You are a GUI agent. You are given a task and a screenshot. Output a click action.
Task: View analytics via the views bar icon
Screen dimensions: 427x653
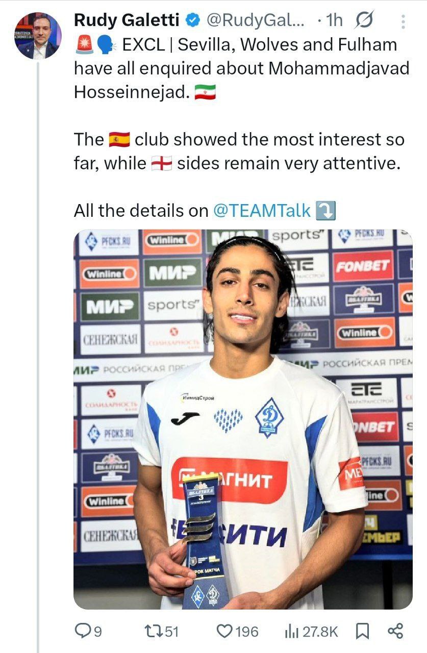click(x=291, y=631)
